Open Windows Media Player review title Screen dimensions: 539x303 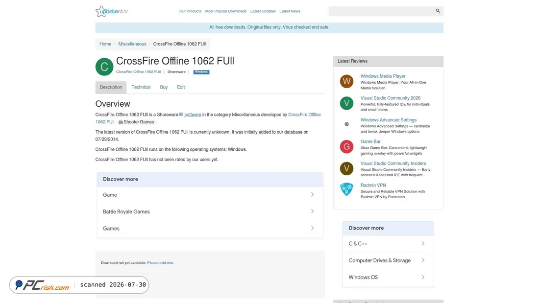[x=383, y=76]
